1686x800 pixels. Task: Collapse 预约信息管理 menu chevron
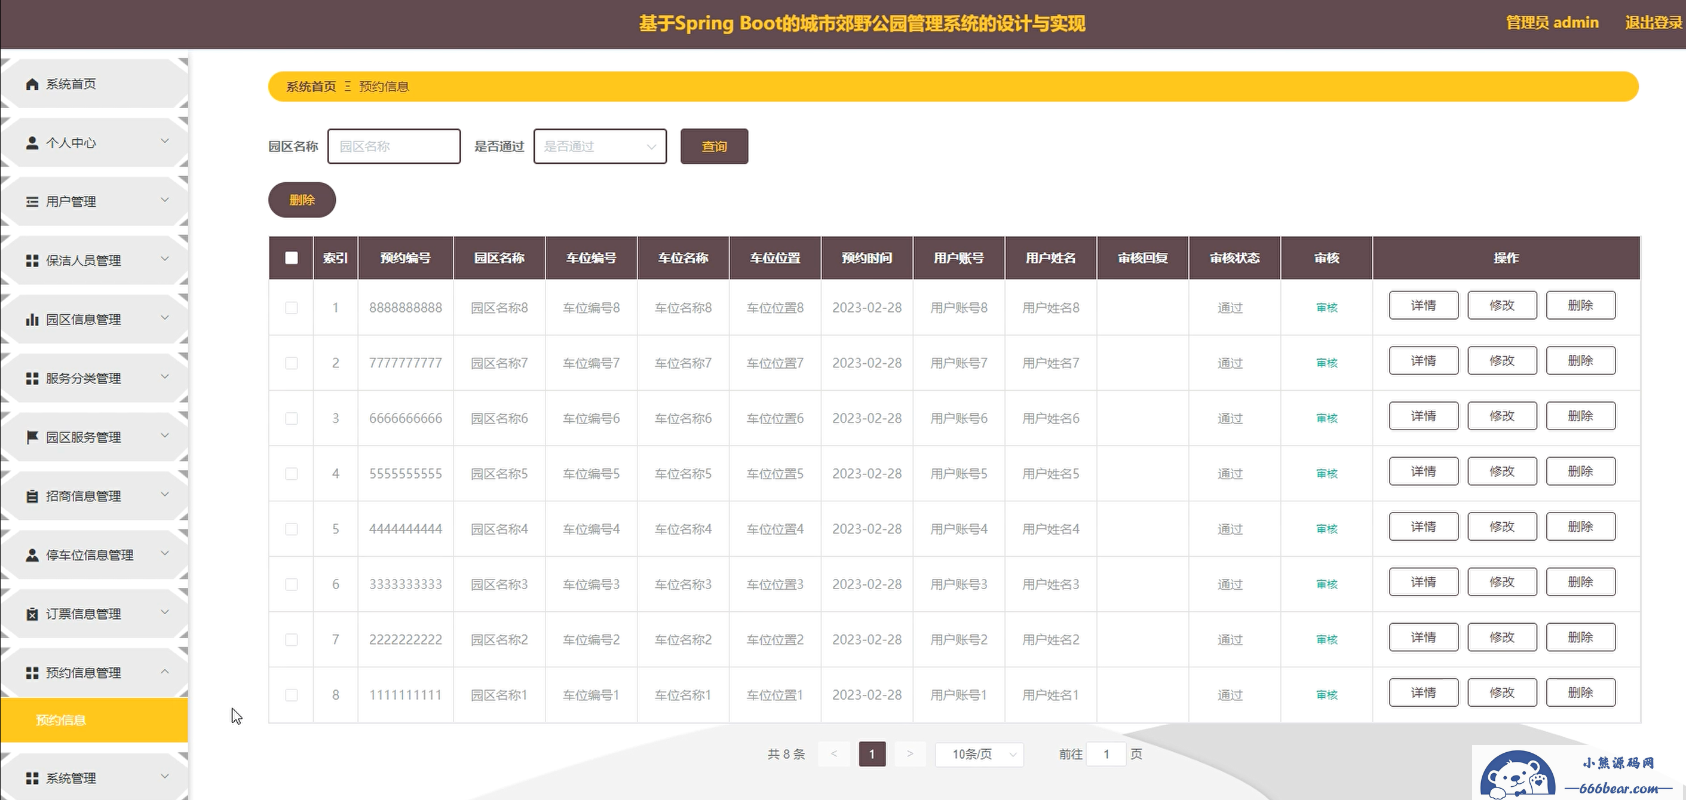pos(165,671)
